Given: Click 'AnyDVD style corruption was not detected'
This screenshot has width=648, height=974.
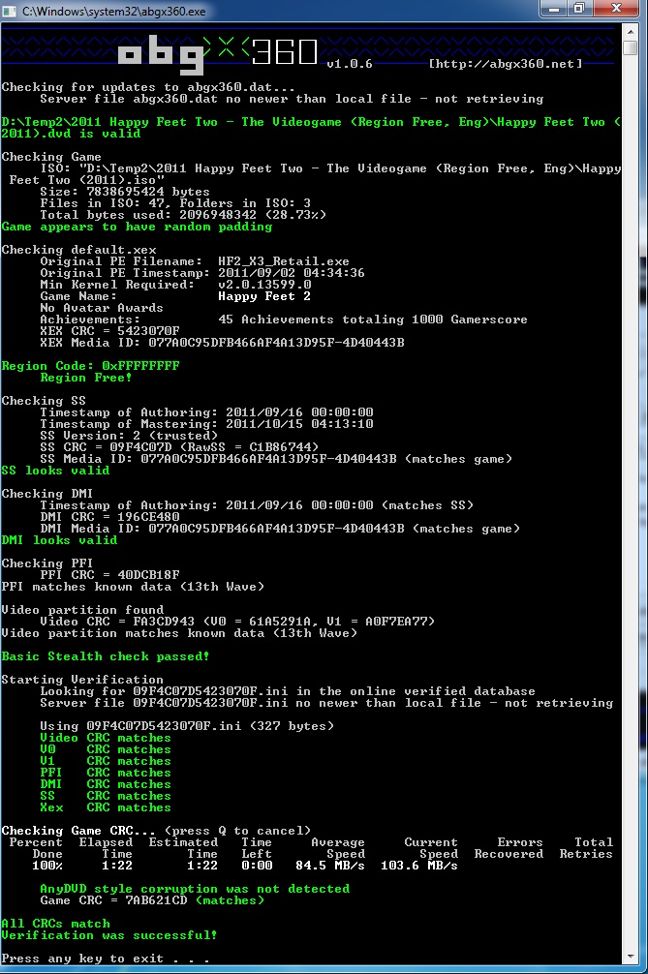Looking at the screenshot, I should [x=195, y=889].
